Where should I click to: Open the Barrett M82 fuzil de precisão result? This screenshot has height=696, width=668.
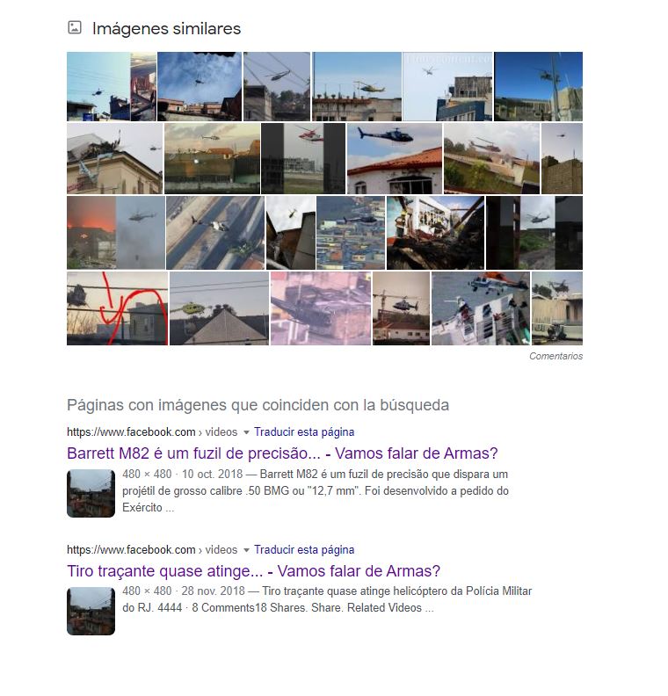click(x=282, y=453)
